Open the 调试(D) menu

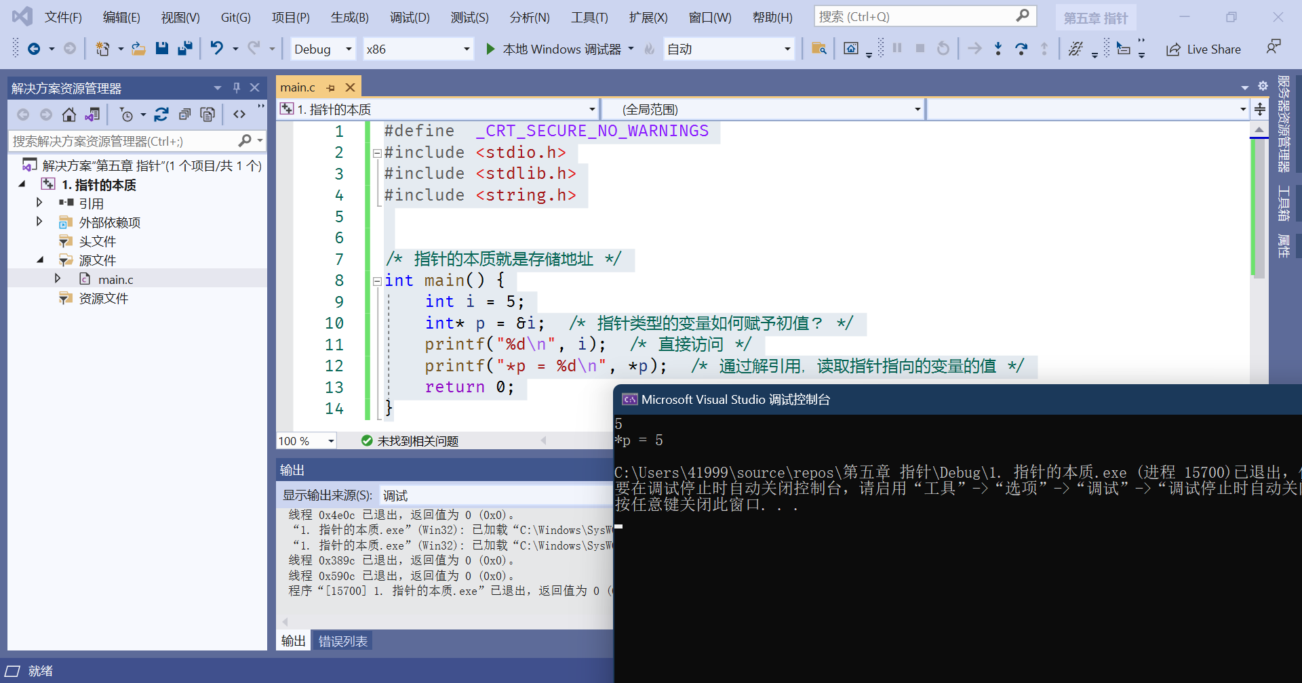tap(410, 17)
